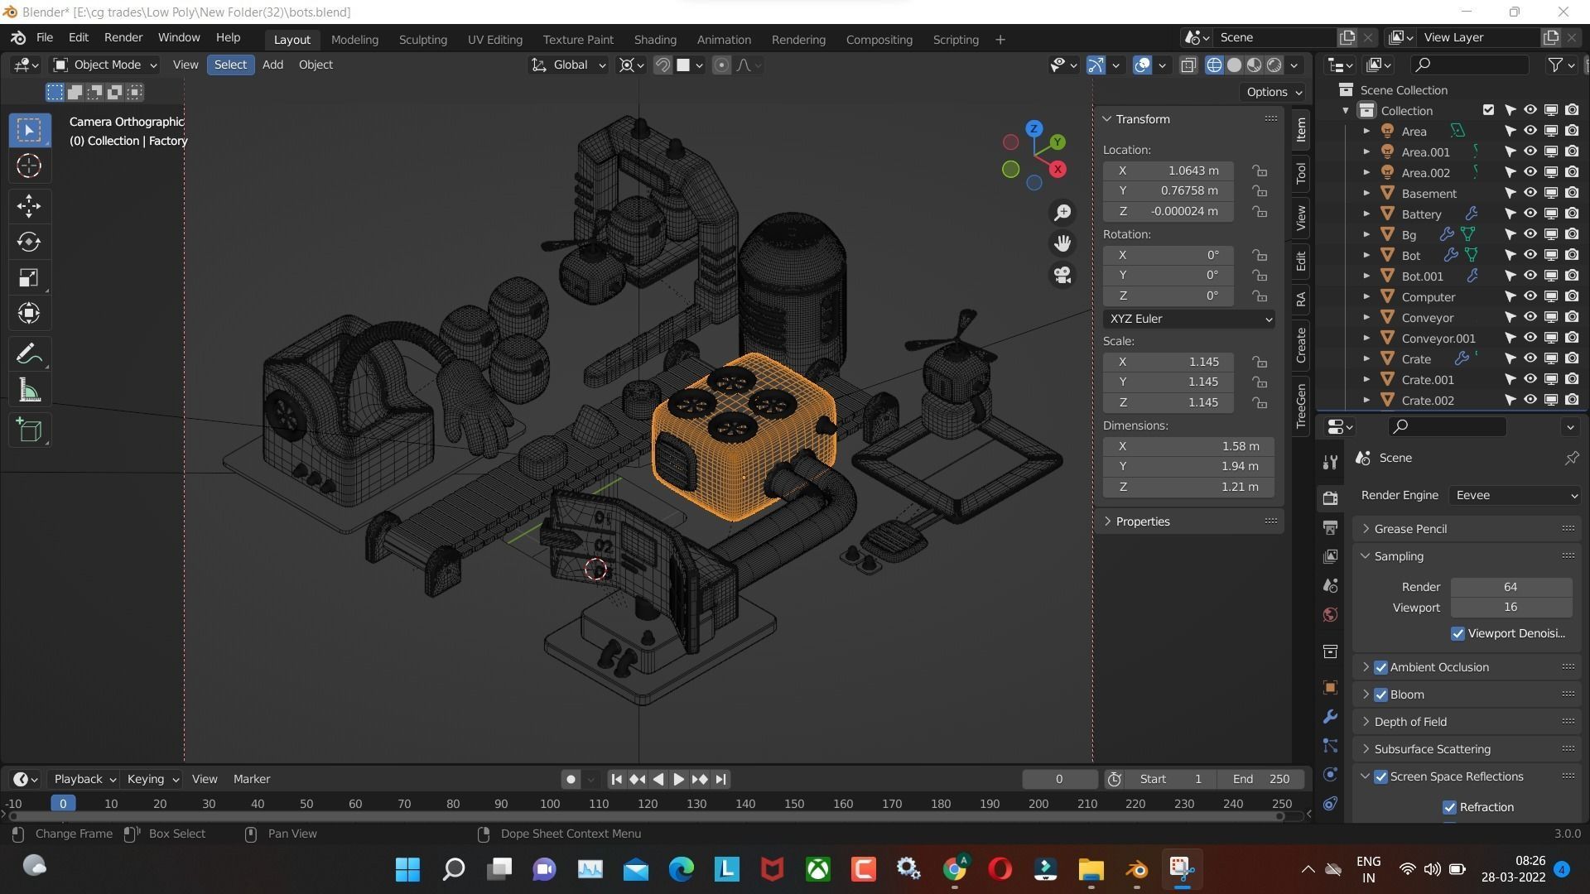1590x894 pixels.
Task: Click the Render samples value field
Action: coord(1510,587)
